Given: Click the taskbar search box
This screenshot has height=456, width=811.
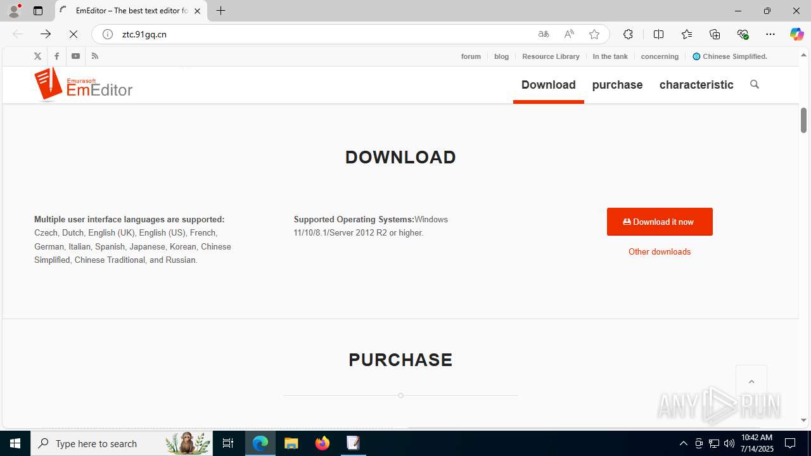Looking at the screenshot, I should (x=122, y=443).
